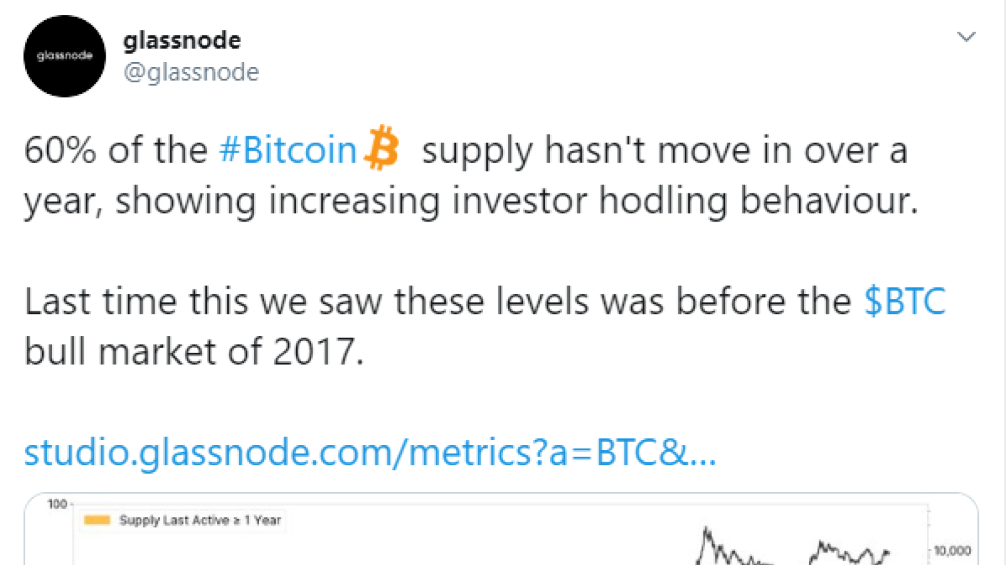1006x565 pixels.
Task: Open the @glassnode handle link
Action: tap(191, 72)
